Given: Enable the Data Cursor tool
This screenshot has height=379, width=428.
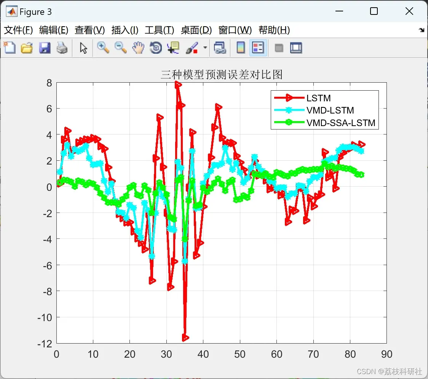Looking at the screenshot, I should coord(173,48).
